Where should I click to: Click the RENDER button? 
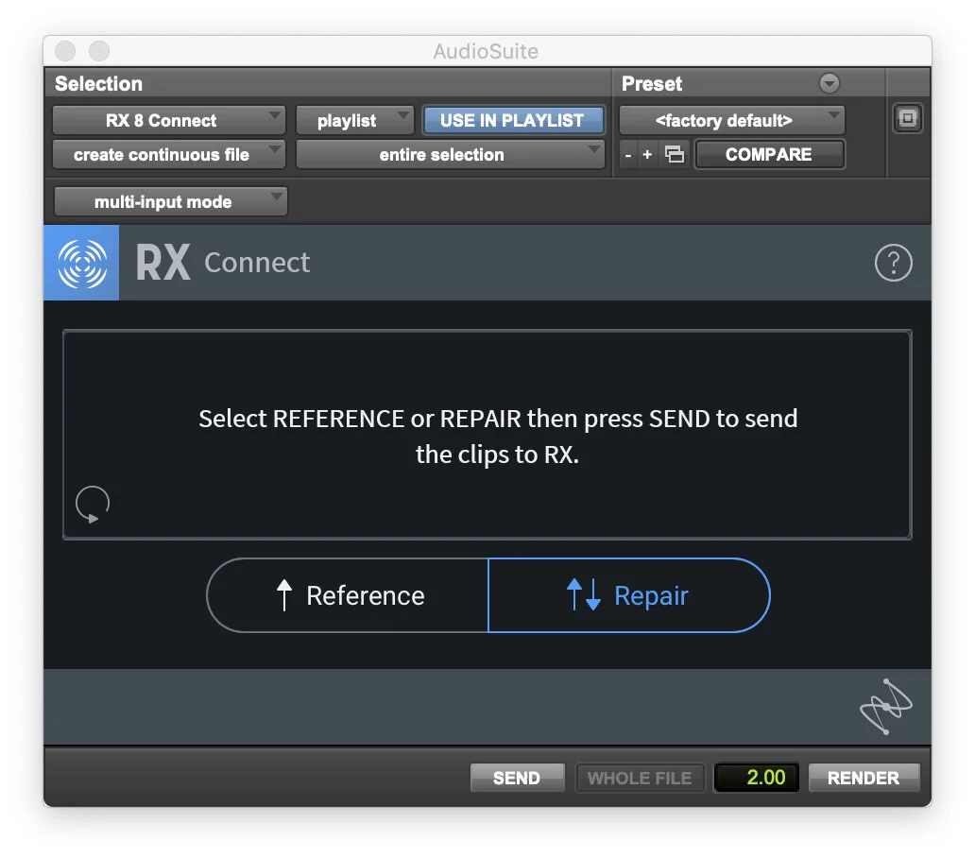click(x=863, y=778)
